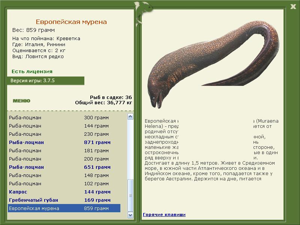Viewport: 300px width, 225px height.
Task: Select Рыба-лоцман 144 грамм row
Action: click(x=64, y=126)
